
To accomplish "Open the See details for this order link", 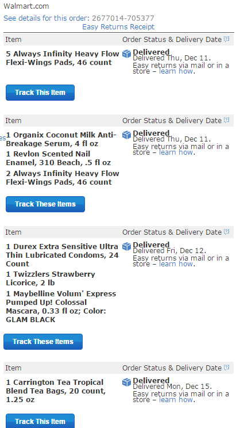I will pyautogui.click(x=47, y=18).
